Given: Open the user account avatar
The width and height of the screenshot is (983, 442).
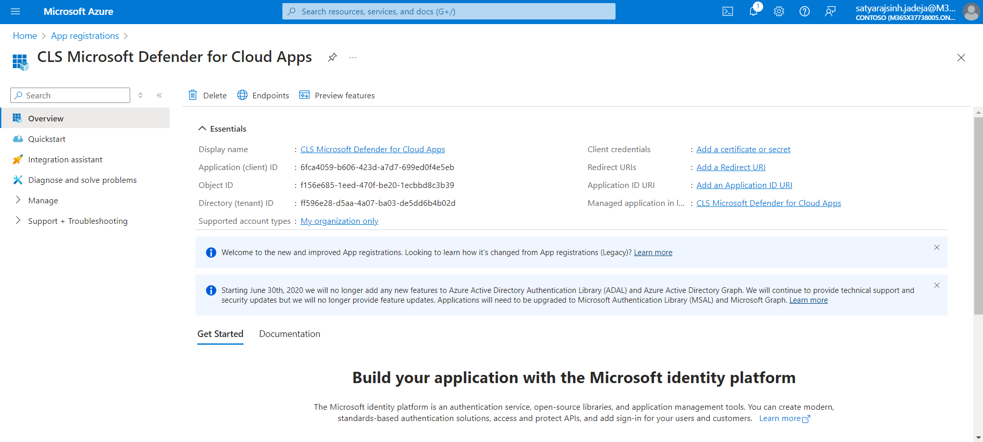Looking at the screenshot, I should pyautogui.click(x=971, y=11).
